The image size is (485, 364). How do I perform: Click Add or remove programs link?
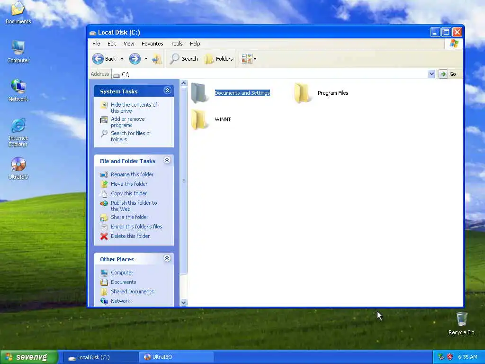(x=128, y=122)
